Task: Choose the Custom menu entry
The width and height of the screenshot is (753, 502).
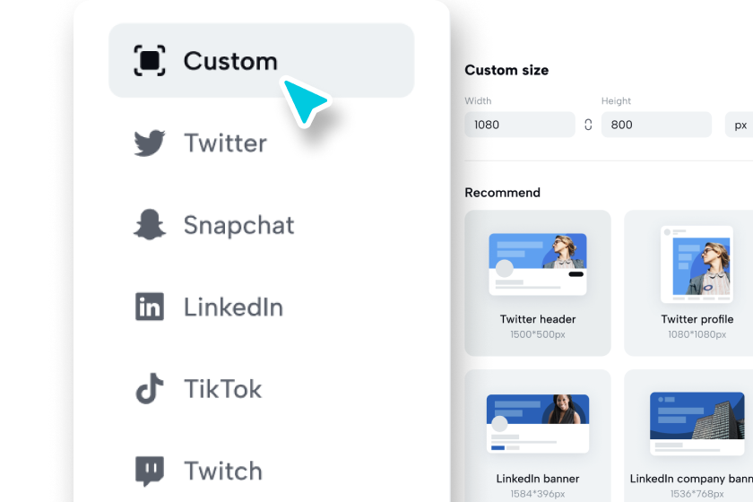Action: click(x=261, y=61)
